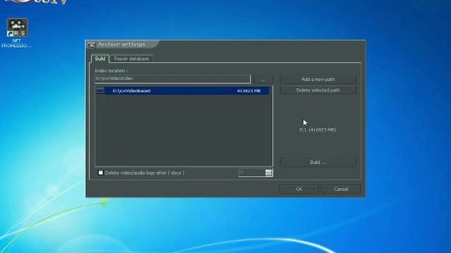The height and width of the screenshot is (253, 451).
Task: Select the highlighted D:\ path row in list
Action: [183, 91]
